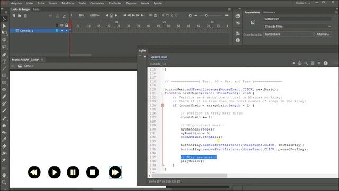Click the Stop button on stage

[x=93, y=172]
